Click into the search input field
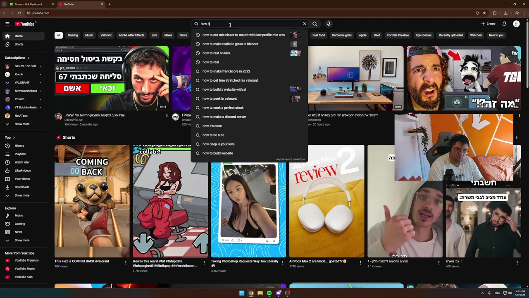The width and height of the screenshot is (529, 298). click(x=250, y=24)
